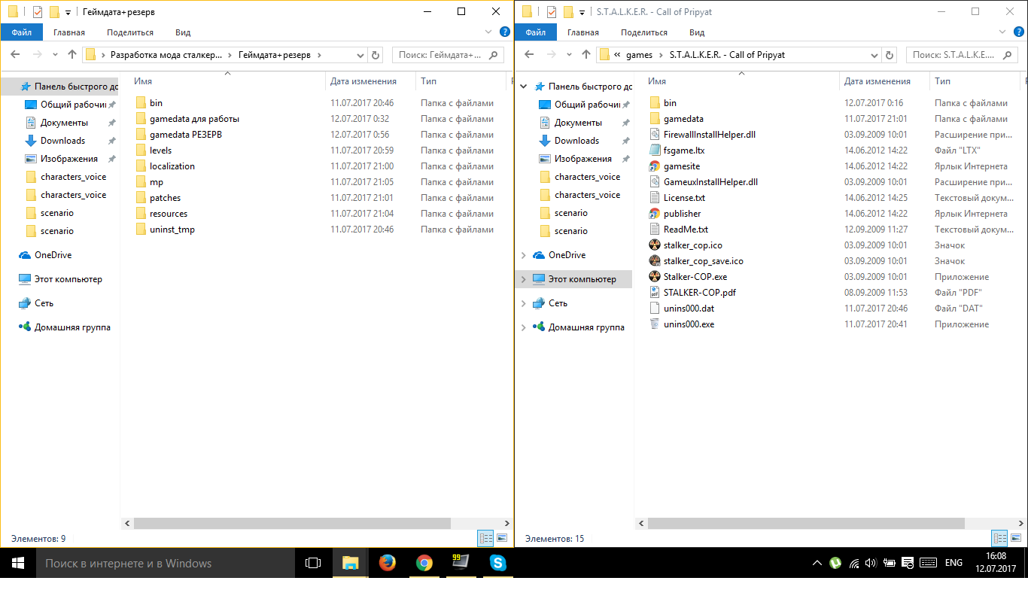Open Firefox from the taskbar
The height and width of the screenshot is (599, 1028).
click(x=388, y=563)
